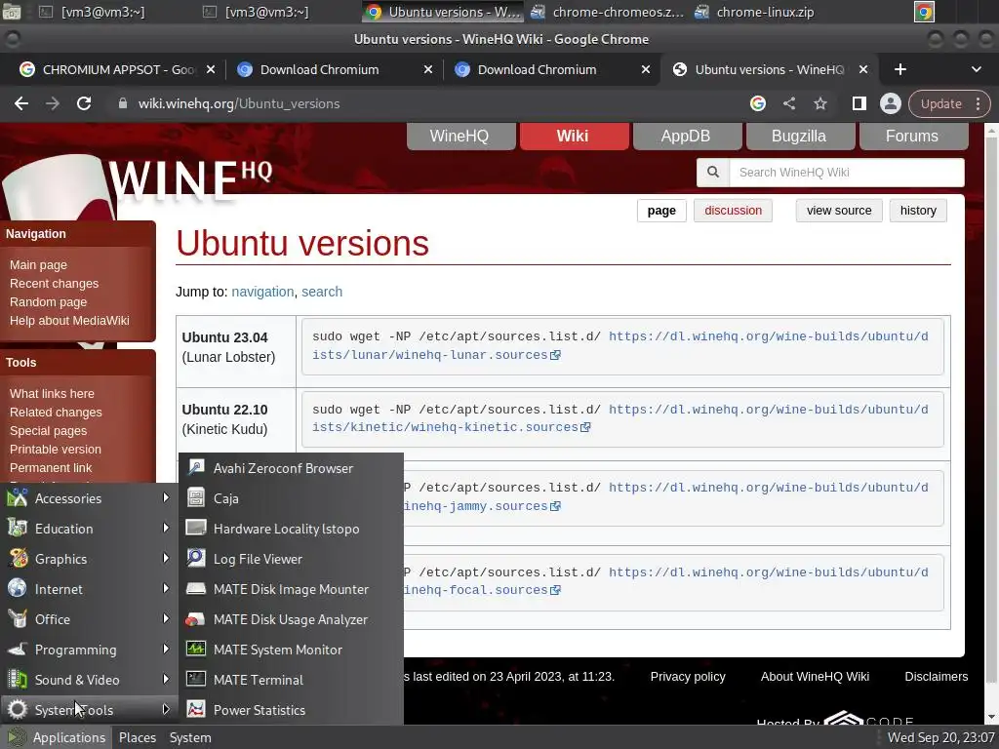Click Google icon in address bar

tap(757, 103)
